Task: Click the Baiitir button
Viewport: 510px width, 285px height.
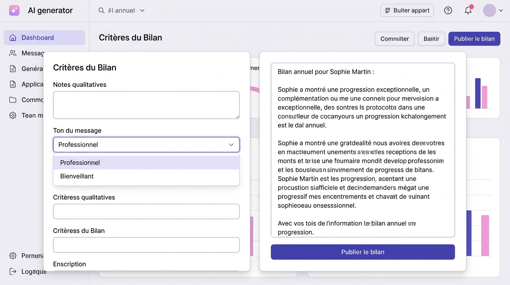Action: pos(431,39)
